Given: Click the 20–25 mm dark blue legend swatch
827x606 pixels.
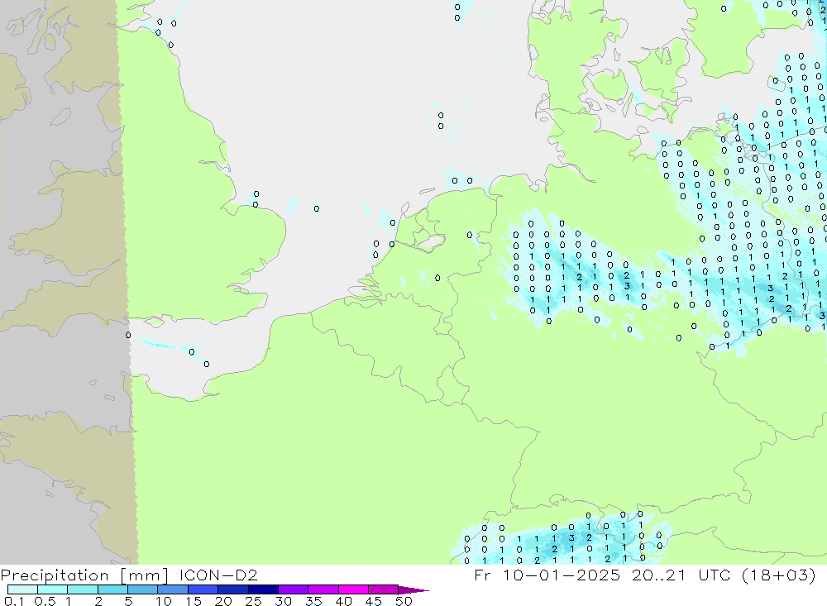Looking at the screenshot, I should coord(232,589).
